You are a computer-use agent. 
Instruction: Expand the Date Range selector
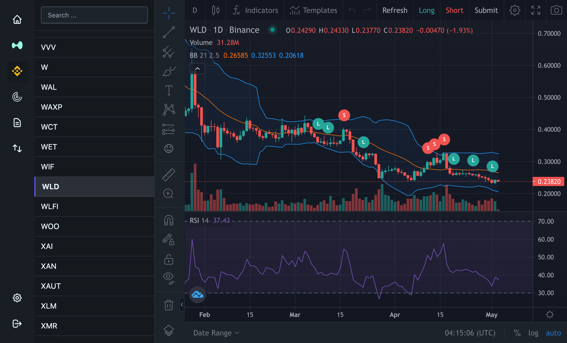point(216,333)
